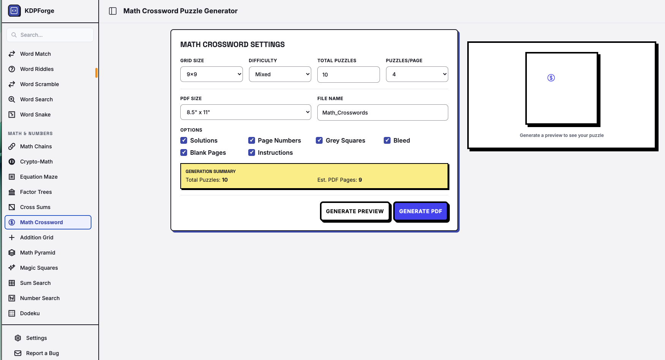The image size is (665, 360).
Task: Open Dodeku in sidebar
Action: click(48, 313)
